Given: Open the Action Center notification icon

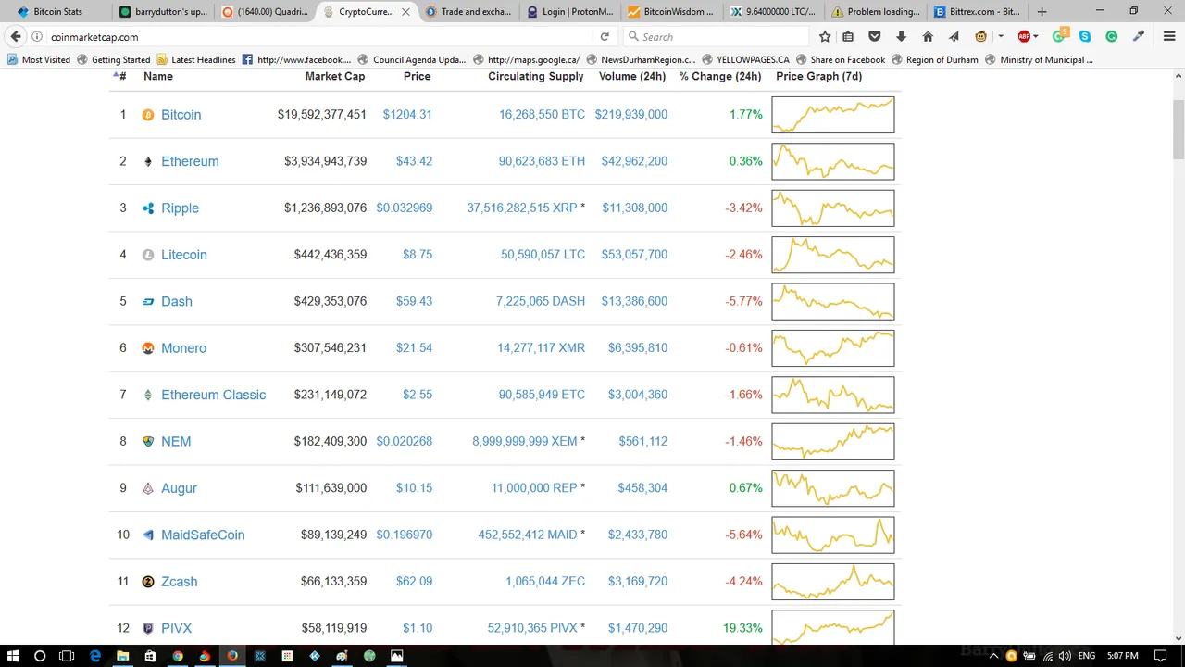Looking at the screenshot, I should tap(1159, 656).
